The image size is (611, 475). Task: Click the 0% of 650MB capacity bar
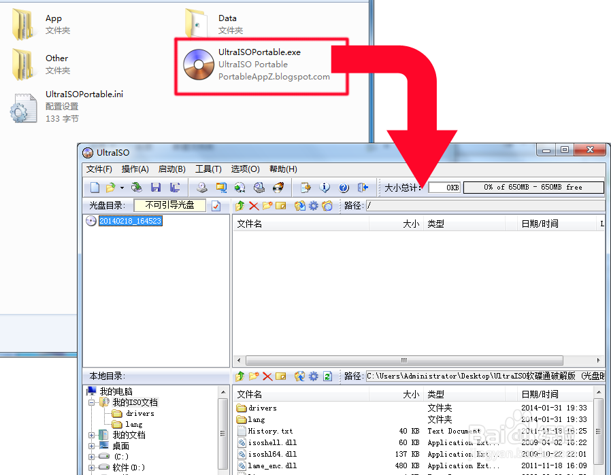534,187
